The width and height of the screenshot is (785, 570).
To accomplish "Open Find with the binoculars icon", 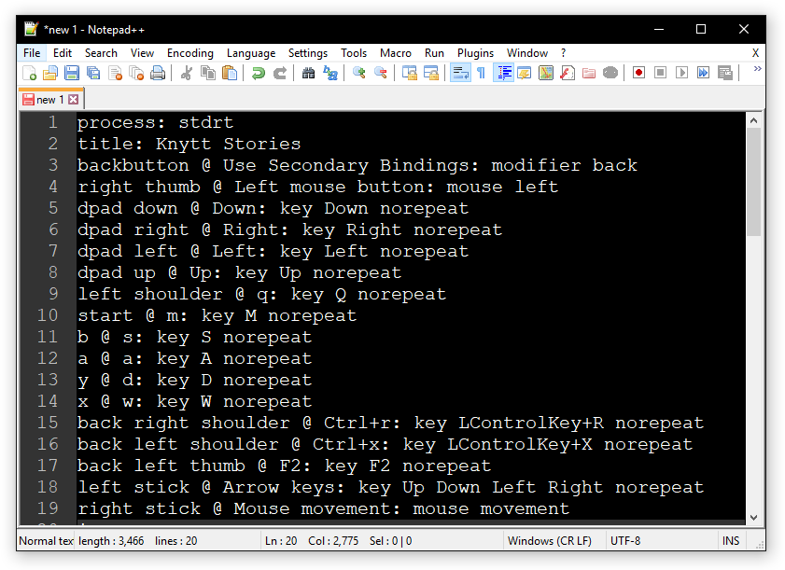I will (x=308, y=73).
